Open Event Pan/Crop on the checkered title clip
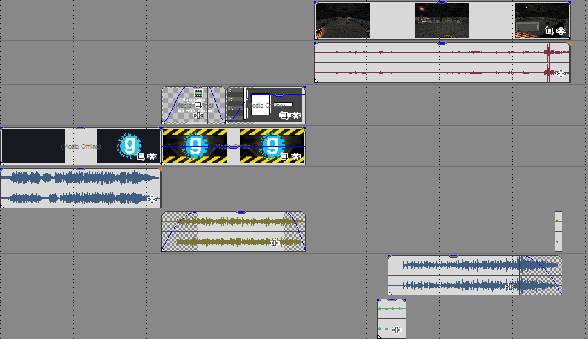588x339 pixels. (198, 104)
